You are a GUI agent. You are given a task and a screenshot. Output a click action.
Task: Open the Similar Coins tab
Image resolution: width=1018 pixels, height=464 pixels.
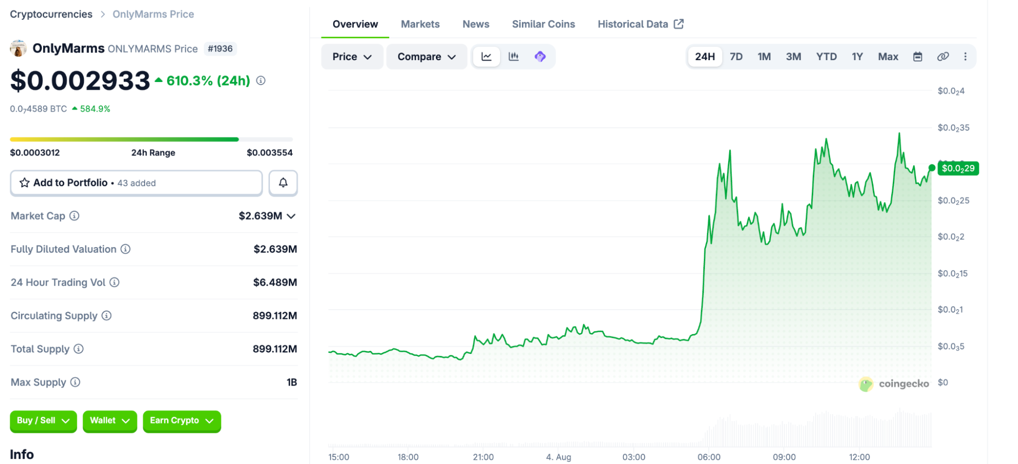(x=543, y=24)
